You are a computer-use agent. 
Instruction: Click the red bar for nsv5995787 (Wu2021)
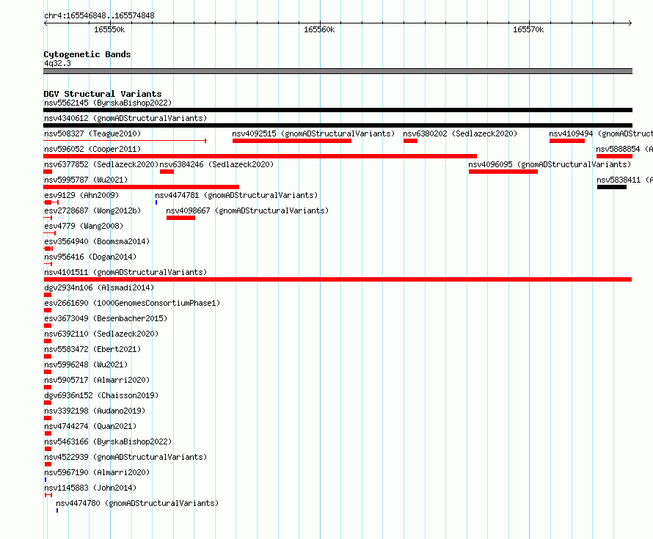(x=141, y=187)
